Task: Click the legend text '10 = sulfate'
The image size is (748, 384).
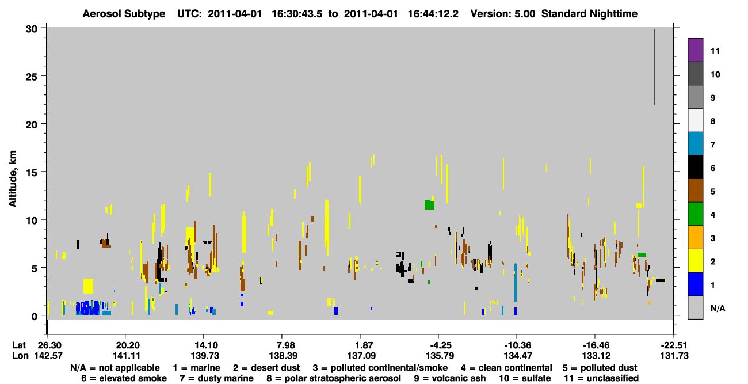Action: click(525, 378)
